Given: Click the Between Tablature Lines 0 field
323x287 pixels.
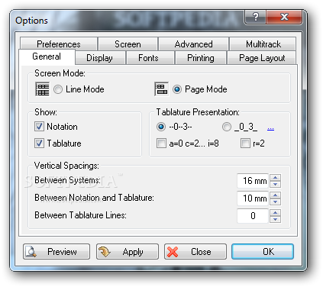Looking at the screenshot, I should pos(253,216).
